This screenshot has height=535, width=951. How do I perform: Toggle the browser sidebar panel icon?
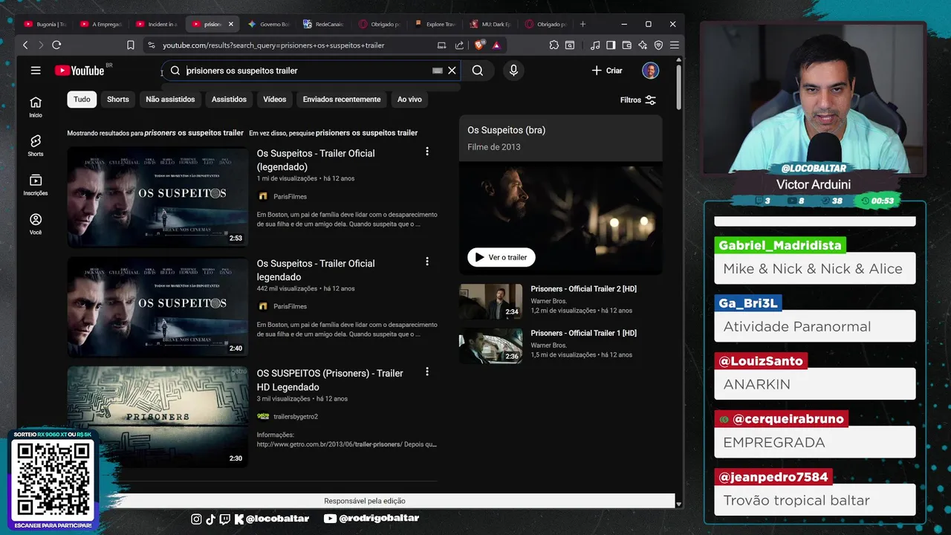[x=611, y=45]
